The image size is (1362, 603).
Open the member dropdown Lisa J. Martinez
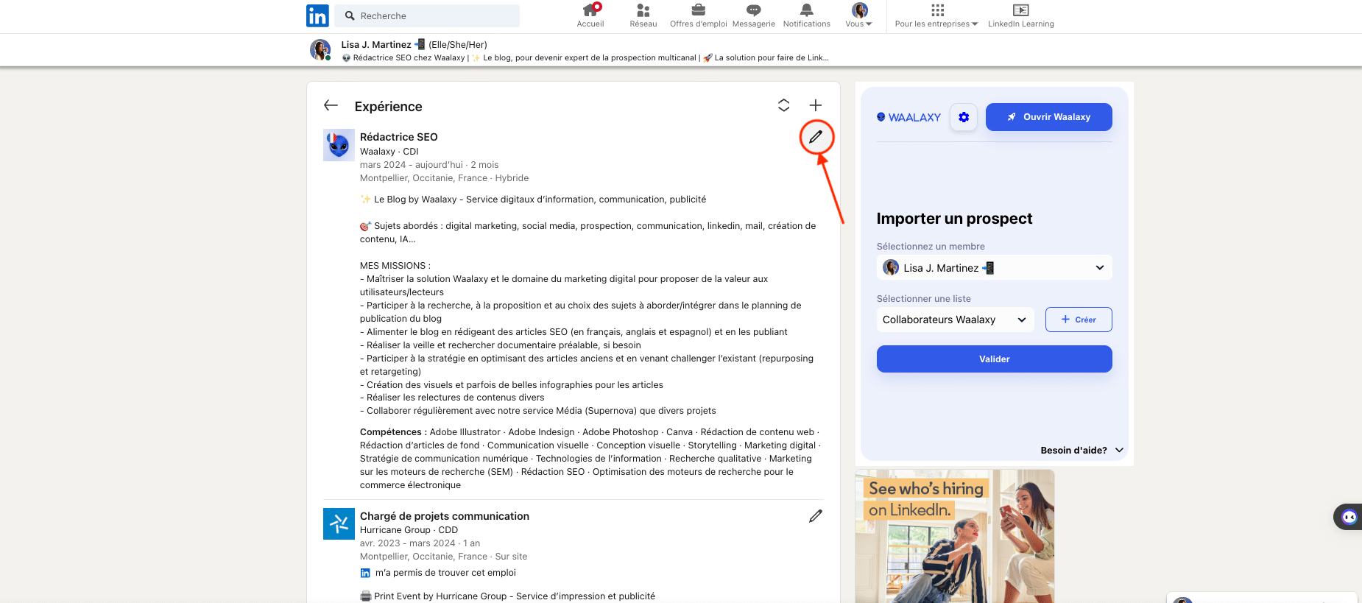pyautogui.click(x=994, y=268)
